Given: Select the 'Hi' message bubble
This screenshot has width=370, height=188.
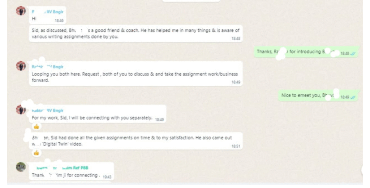Looking at the screenshot, I should point(47,15).
